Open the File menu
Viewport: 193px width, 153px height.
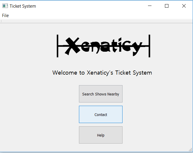click(x=6, y=16)
